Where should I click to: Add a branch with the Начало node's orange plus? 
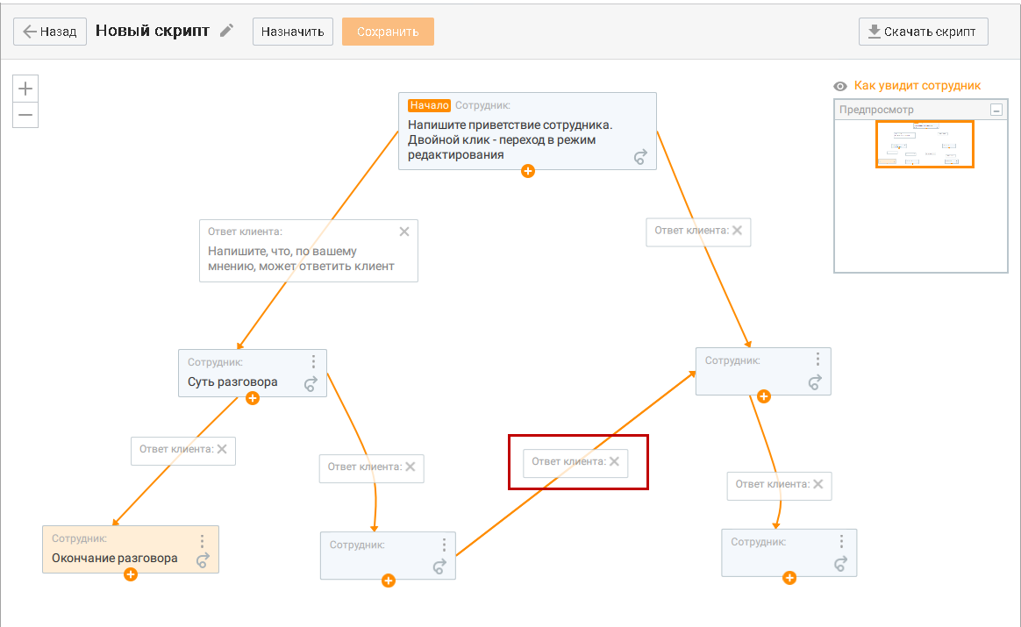pyautogui.click(x=528, y=171)
